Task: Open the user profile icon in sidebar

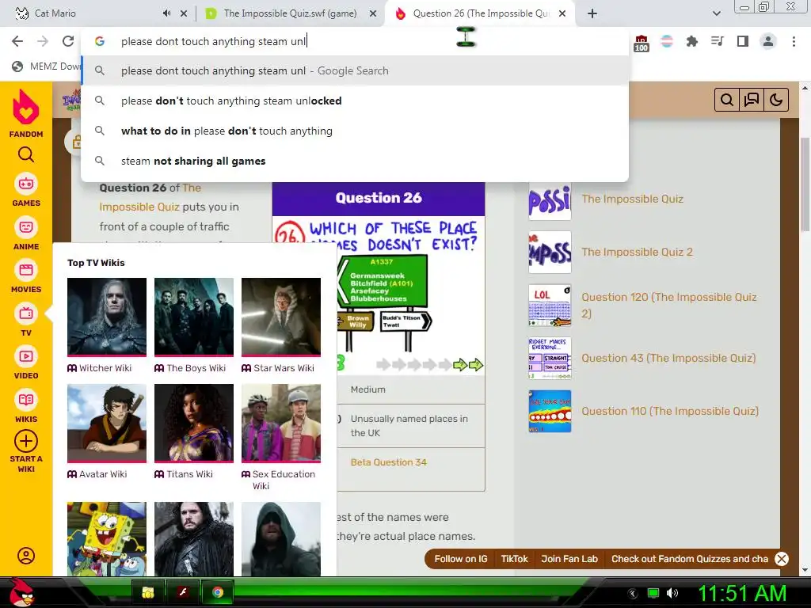Action: pyautogui.click(x=26, y=556)
